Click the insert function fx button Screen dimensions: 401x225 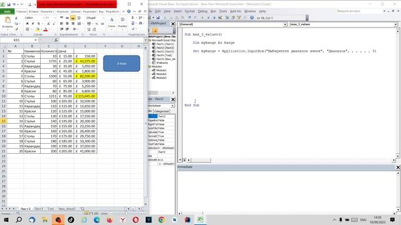(56, 40)
